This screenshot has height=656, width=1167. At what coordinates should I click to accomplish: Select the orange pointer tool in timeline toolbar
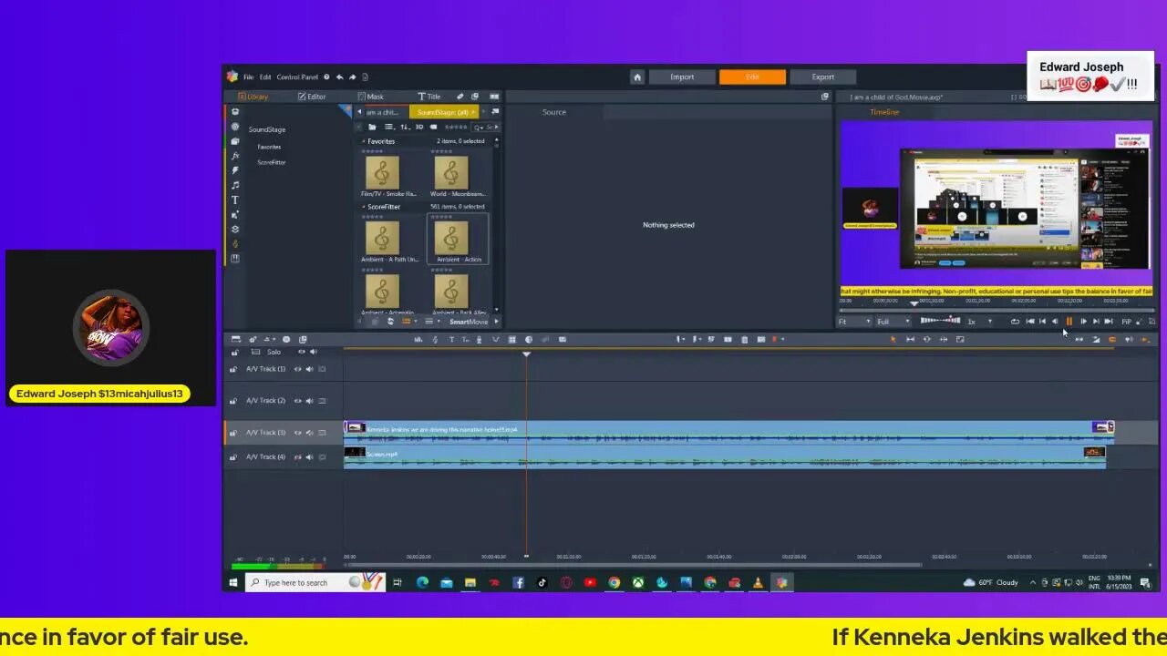tap(893, 340)
